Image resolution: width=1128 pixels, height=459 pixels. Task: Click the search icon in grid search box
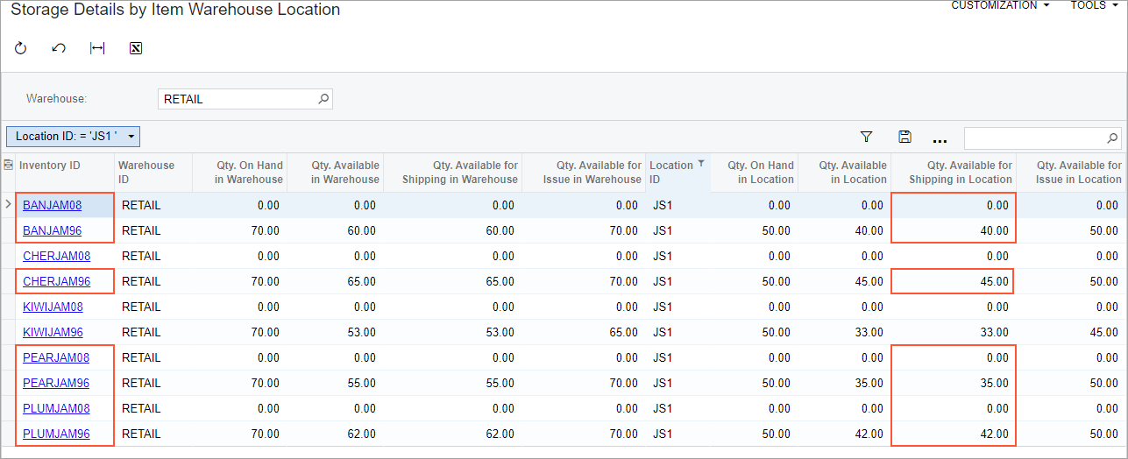coord(1111,138)
